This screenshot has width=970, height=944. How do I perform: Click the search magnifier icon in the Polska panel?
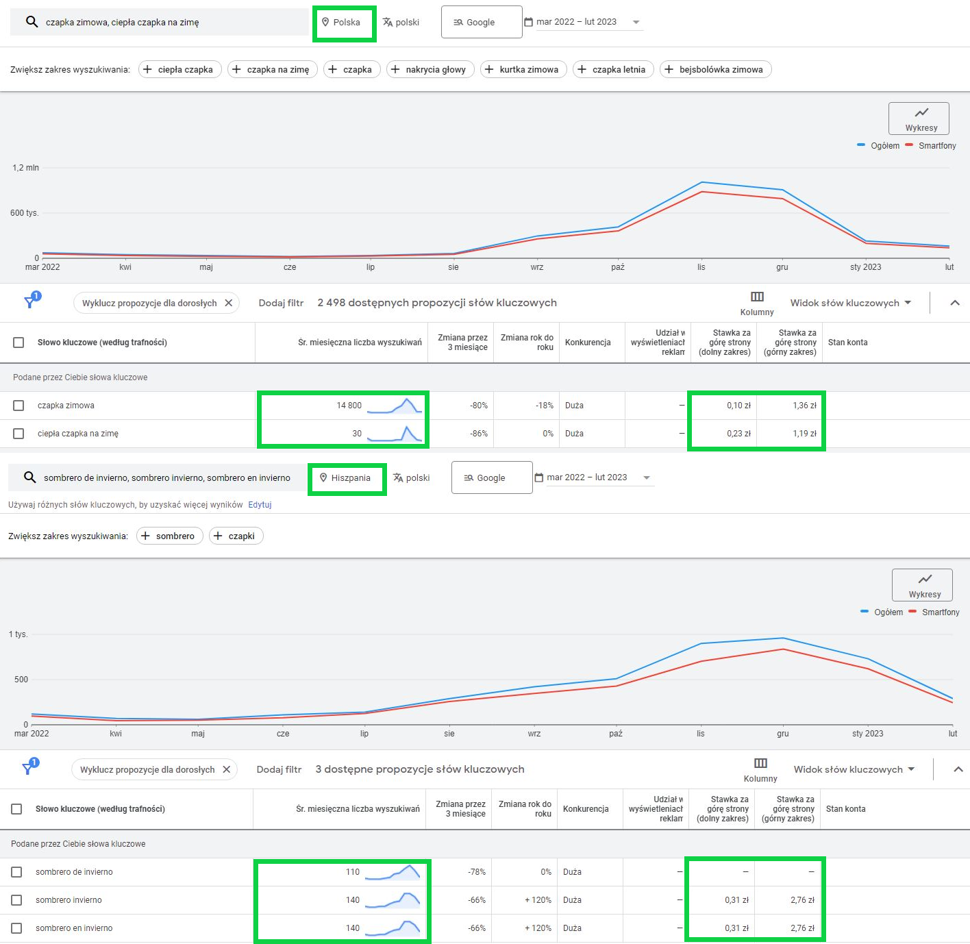[x=32, y=22]
